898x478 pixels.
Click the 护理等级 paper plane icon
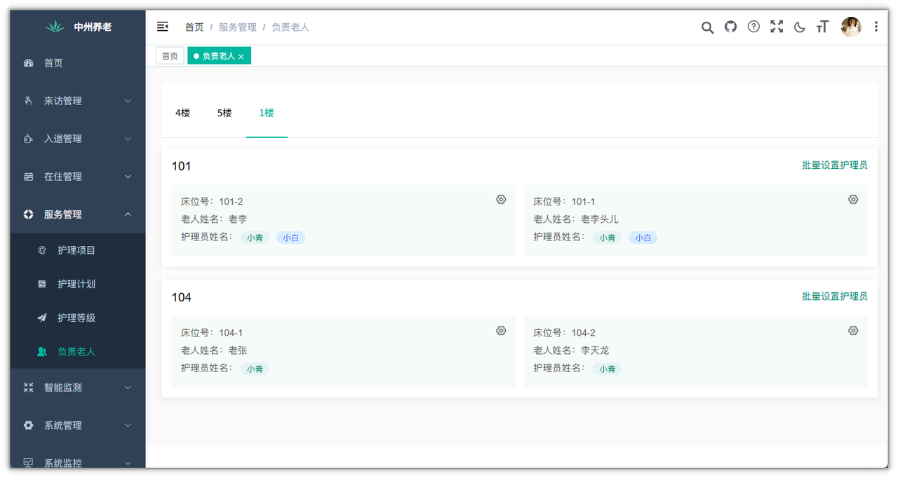coord(42,317)
